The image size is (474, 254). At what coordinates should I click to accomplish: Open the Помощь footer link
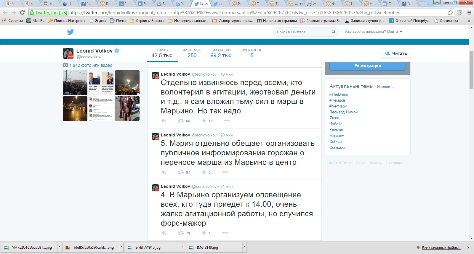tap(375, 163)
